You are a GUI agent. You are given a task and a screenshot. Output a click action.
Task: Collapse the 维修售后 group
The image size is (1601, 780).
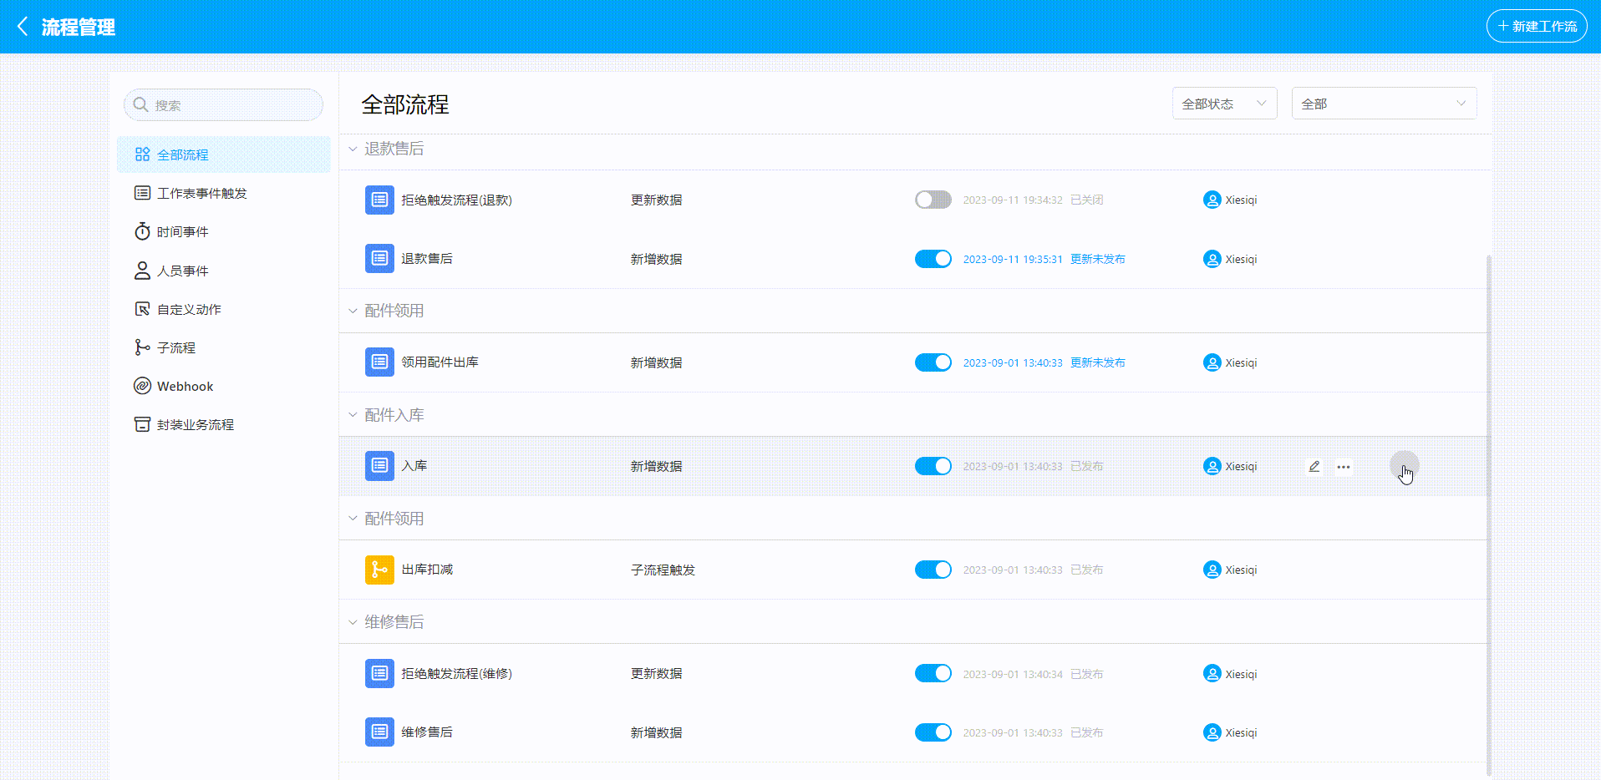353,622
